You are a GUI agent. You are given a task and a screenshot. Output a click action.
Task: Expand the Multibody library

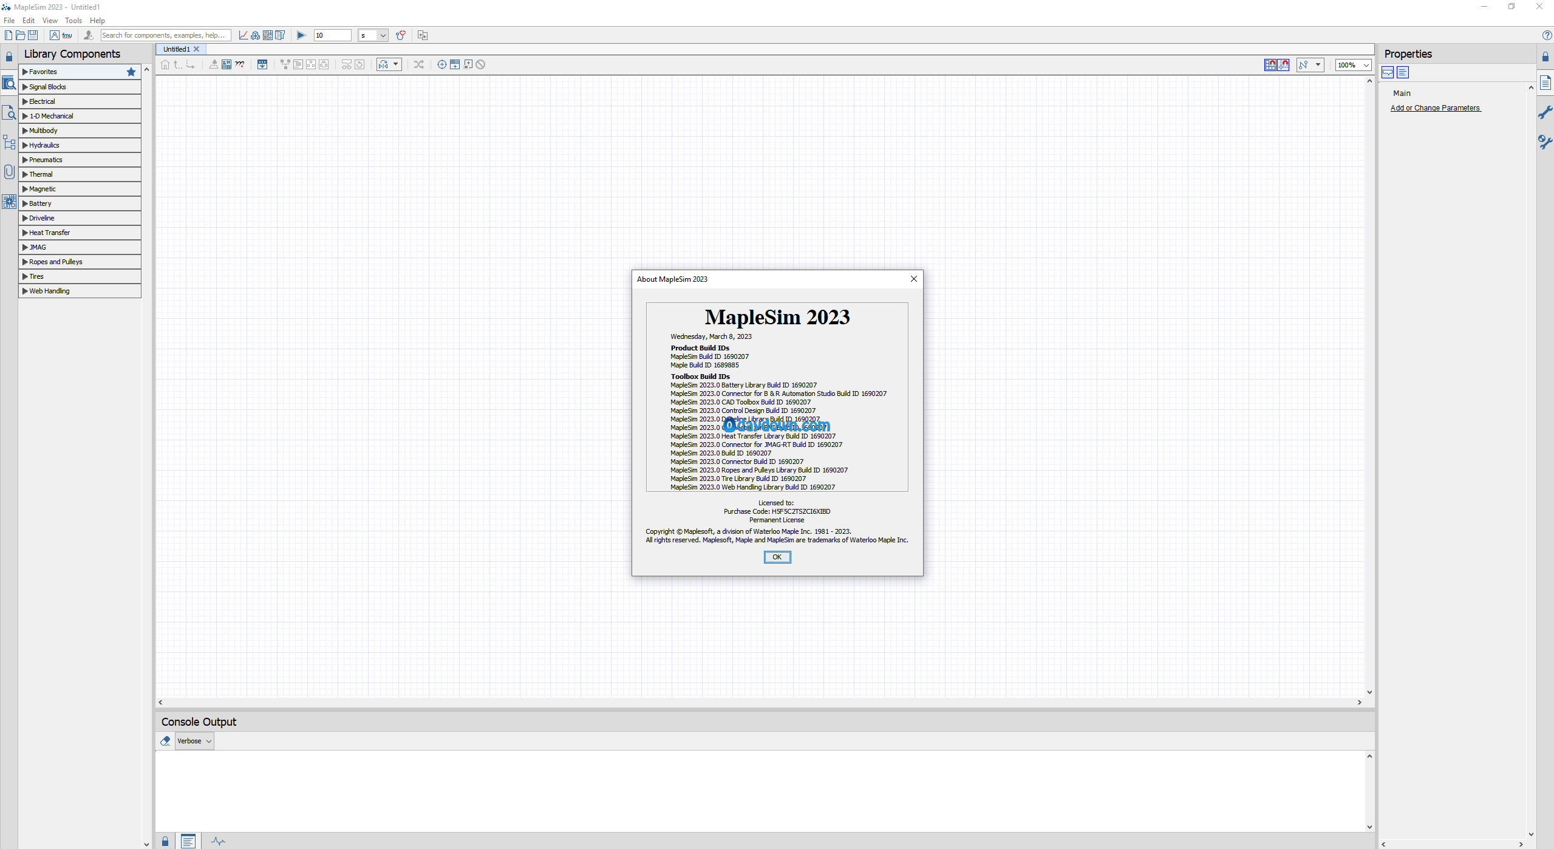pos(80,131)
